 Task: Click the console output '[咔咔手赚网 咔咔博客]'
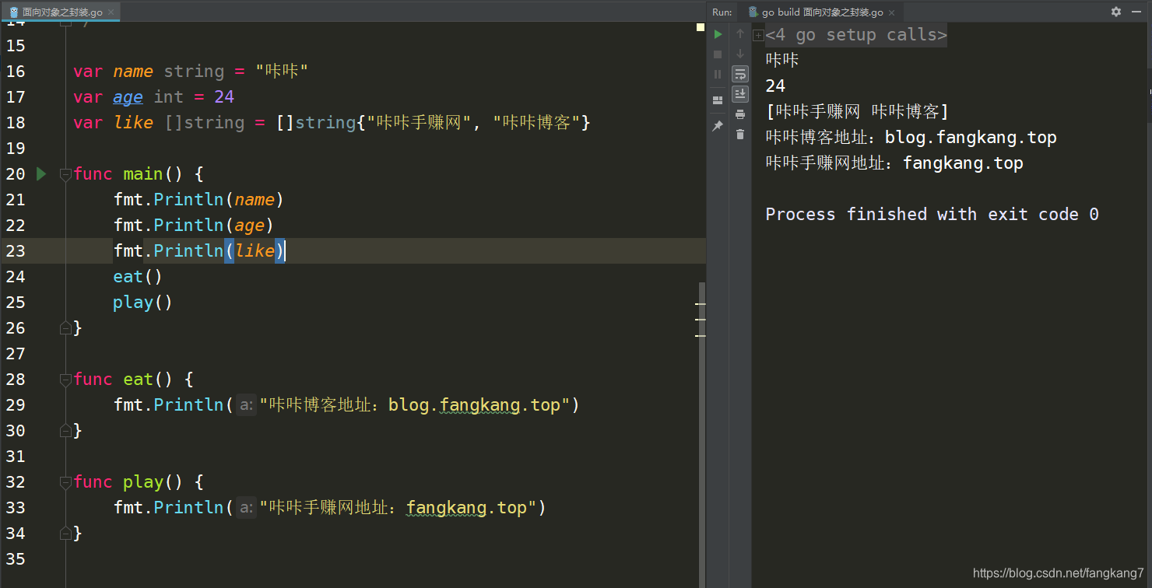[857, 112]
